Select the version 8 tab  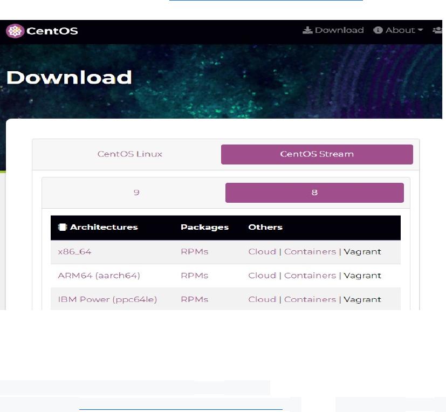coord(314,193)
